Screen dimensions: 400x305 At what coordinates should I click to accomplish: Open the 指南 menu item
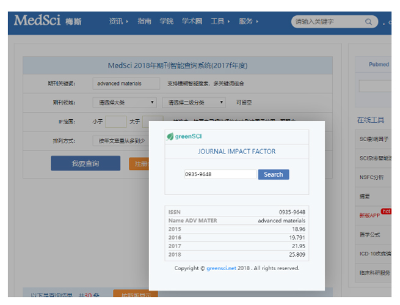tap(144, 21)
